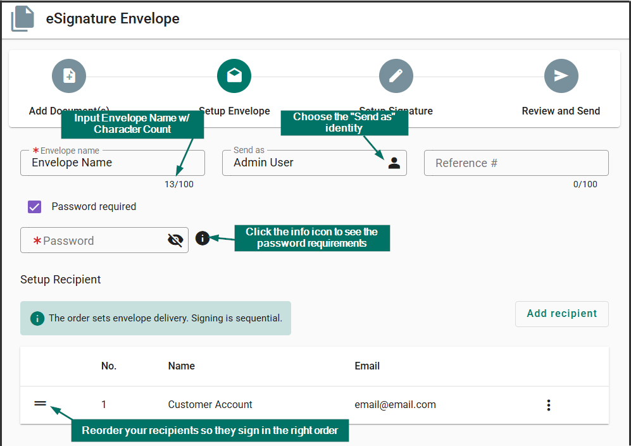Click the Reference # input field

pos(516,163)
